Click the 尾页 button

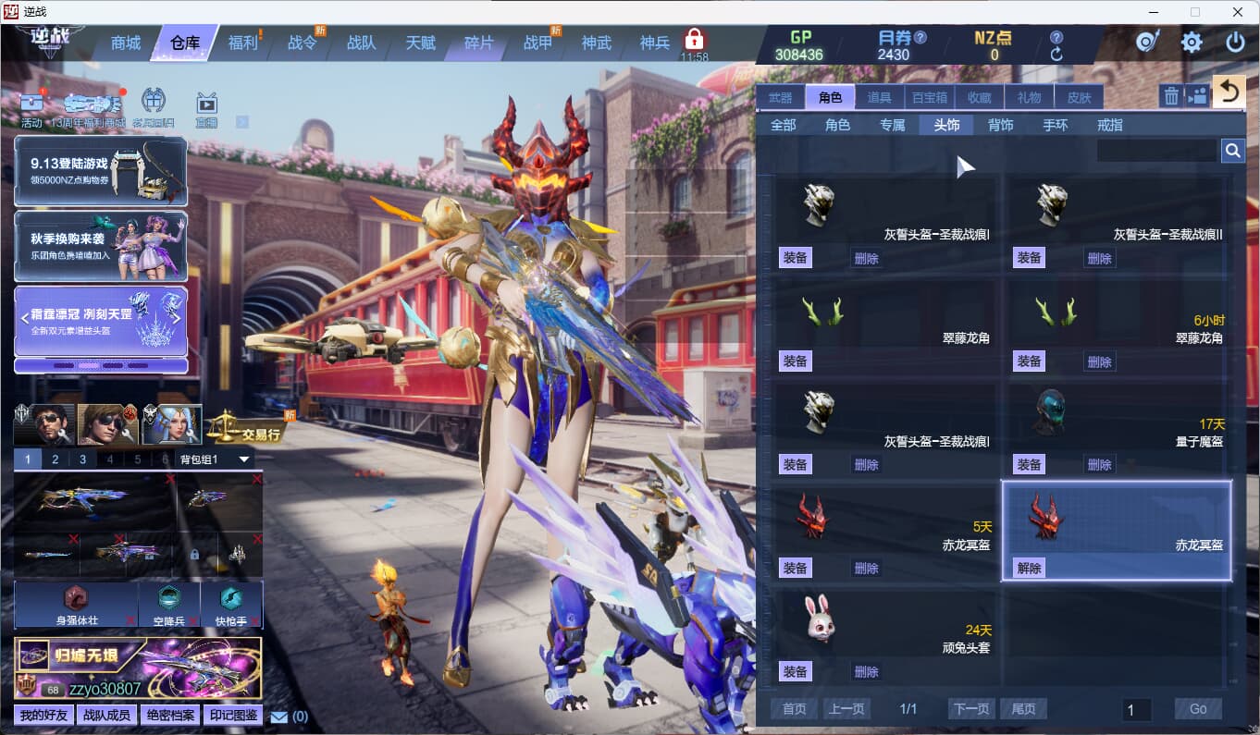pyautogui.click(x=1023, y=709)
